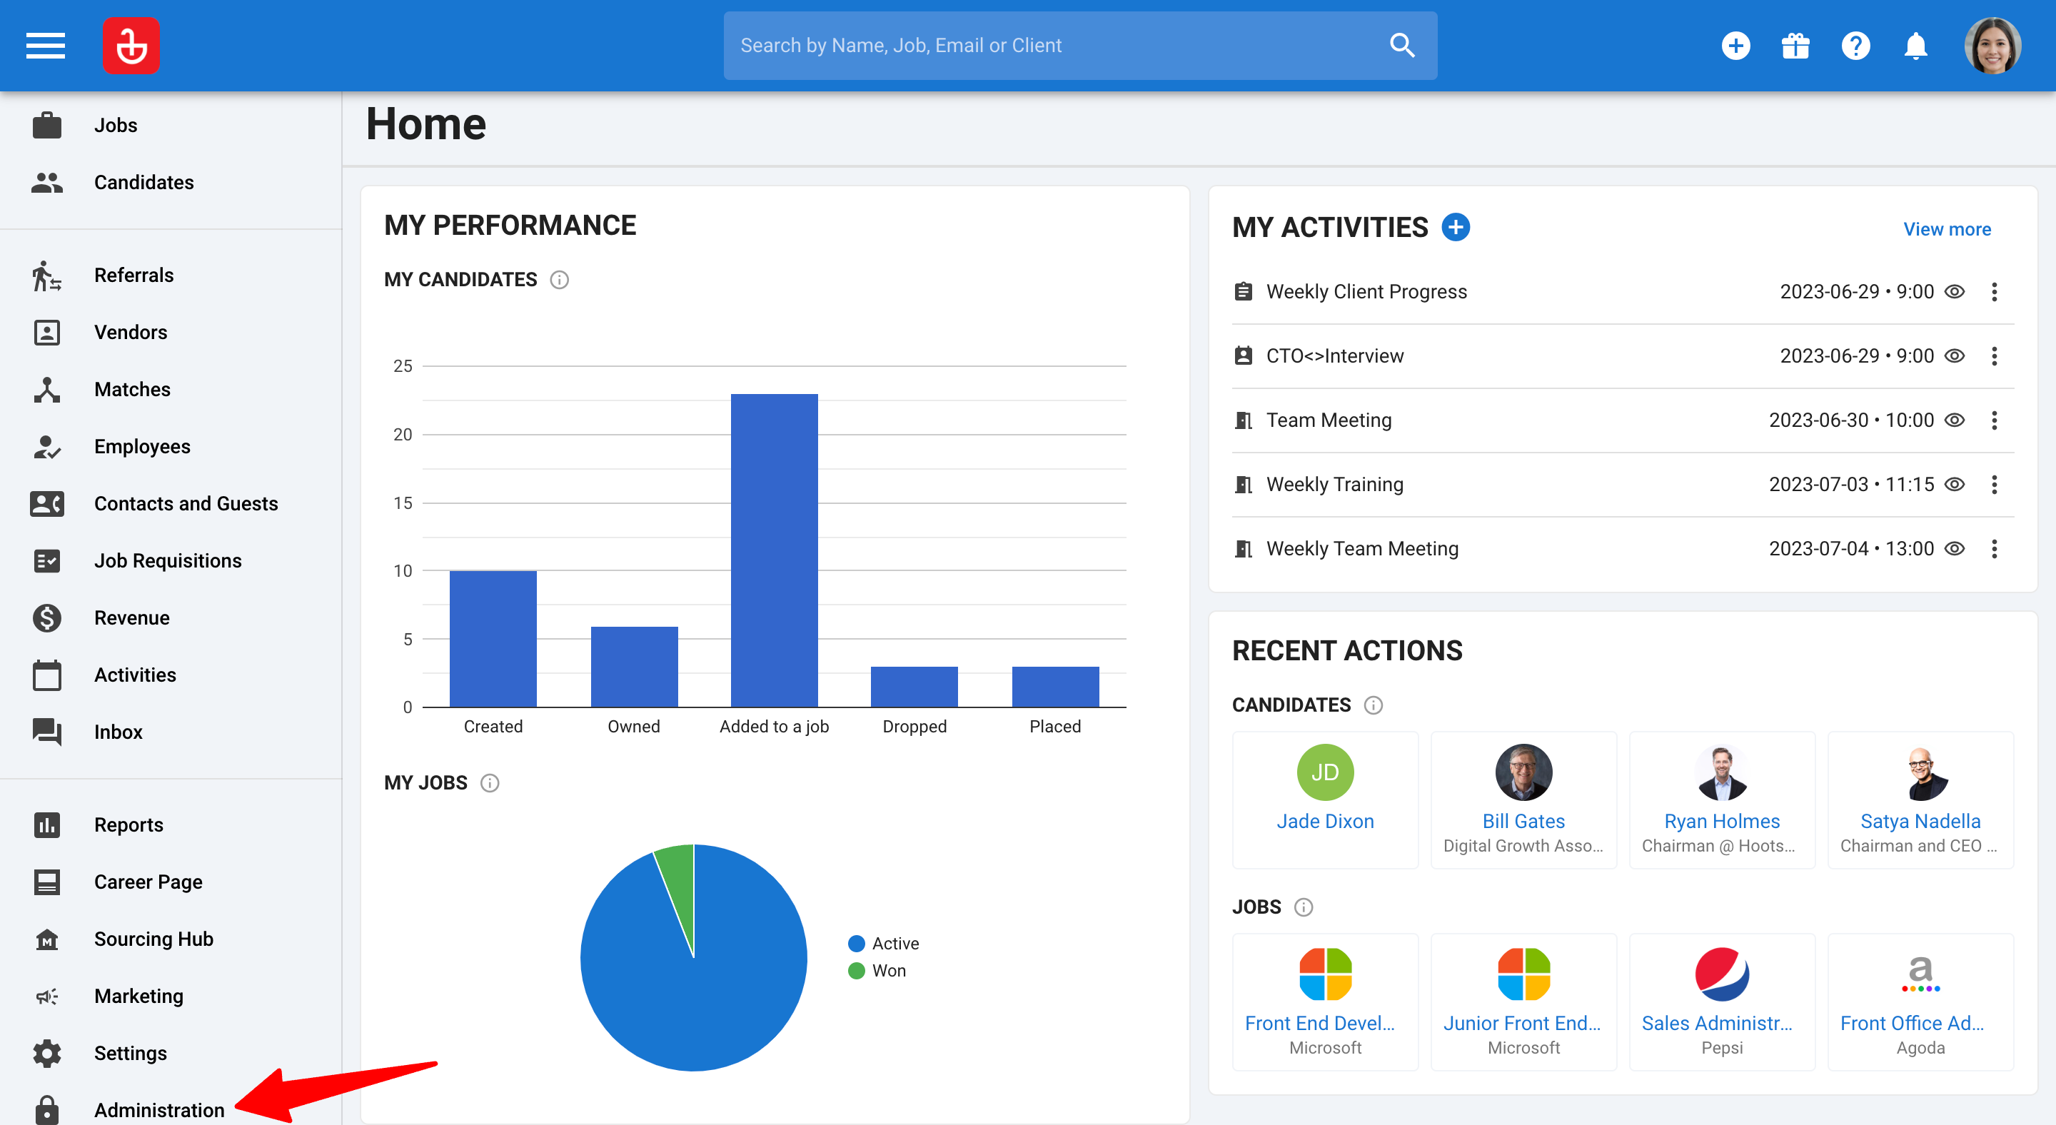Image resolution: width=2056 pixels, height=1125 pixels.
Task: Open Front End Devel... Microsoft job
Action: pyautogui.click(x=1325, y=1002)
